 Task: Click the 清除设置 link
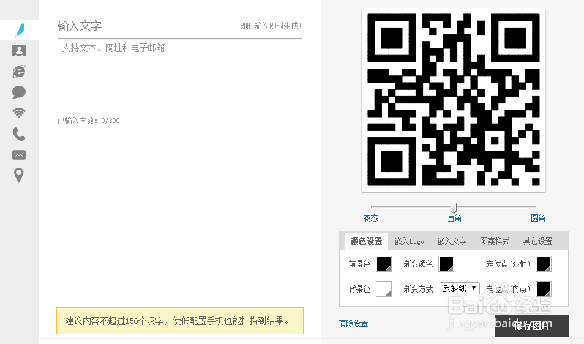click(x=353, y=324)
